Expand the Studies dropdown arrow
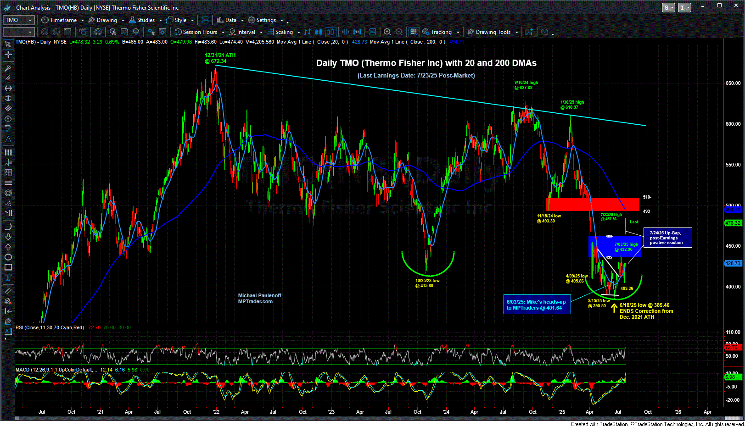The height and width of the screenshot is (427, 745). tap(161, 20)
